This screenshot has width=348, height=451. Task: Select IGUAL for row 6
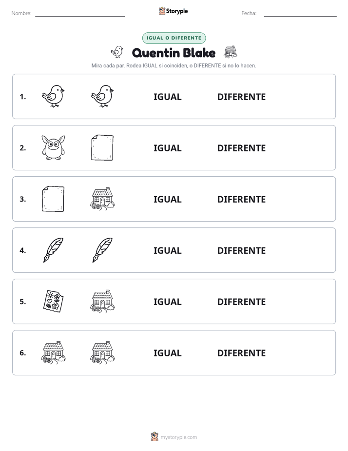(167, 352)
